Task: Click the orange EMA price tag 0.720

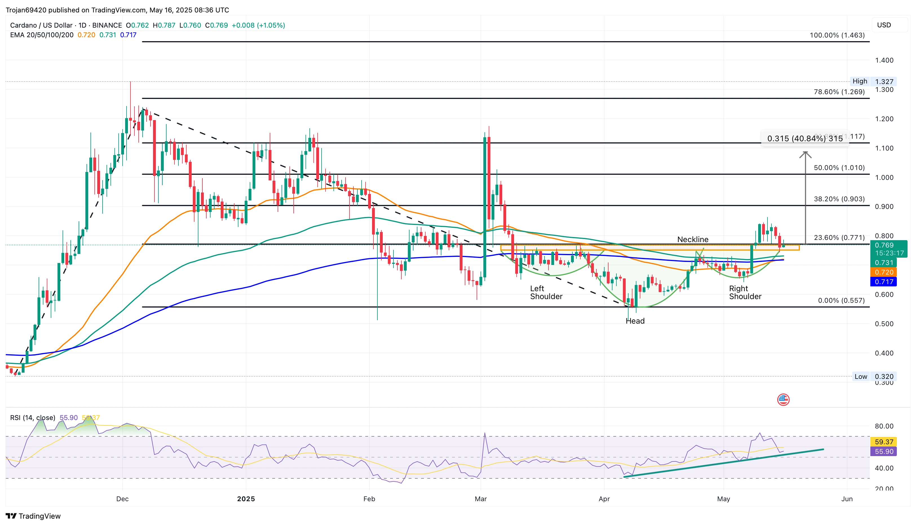Action: [x=884, y=272]
